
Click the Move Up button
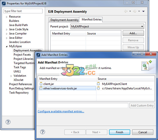coord(133,47)
